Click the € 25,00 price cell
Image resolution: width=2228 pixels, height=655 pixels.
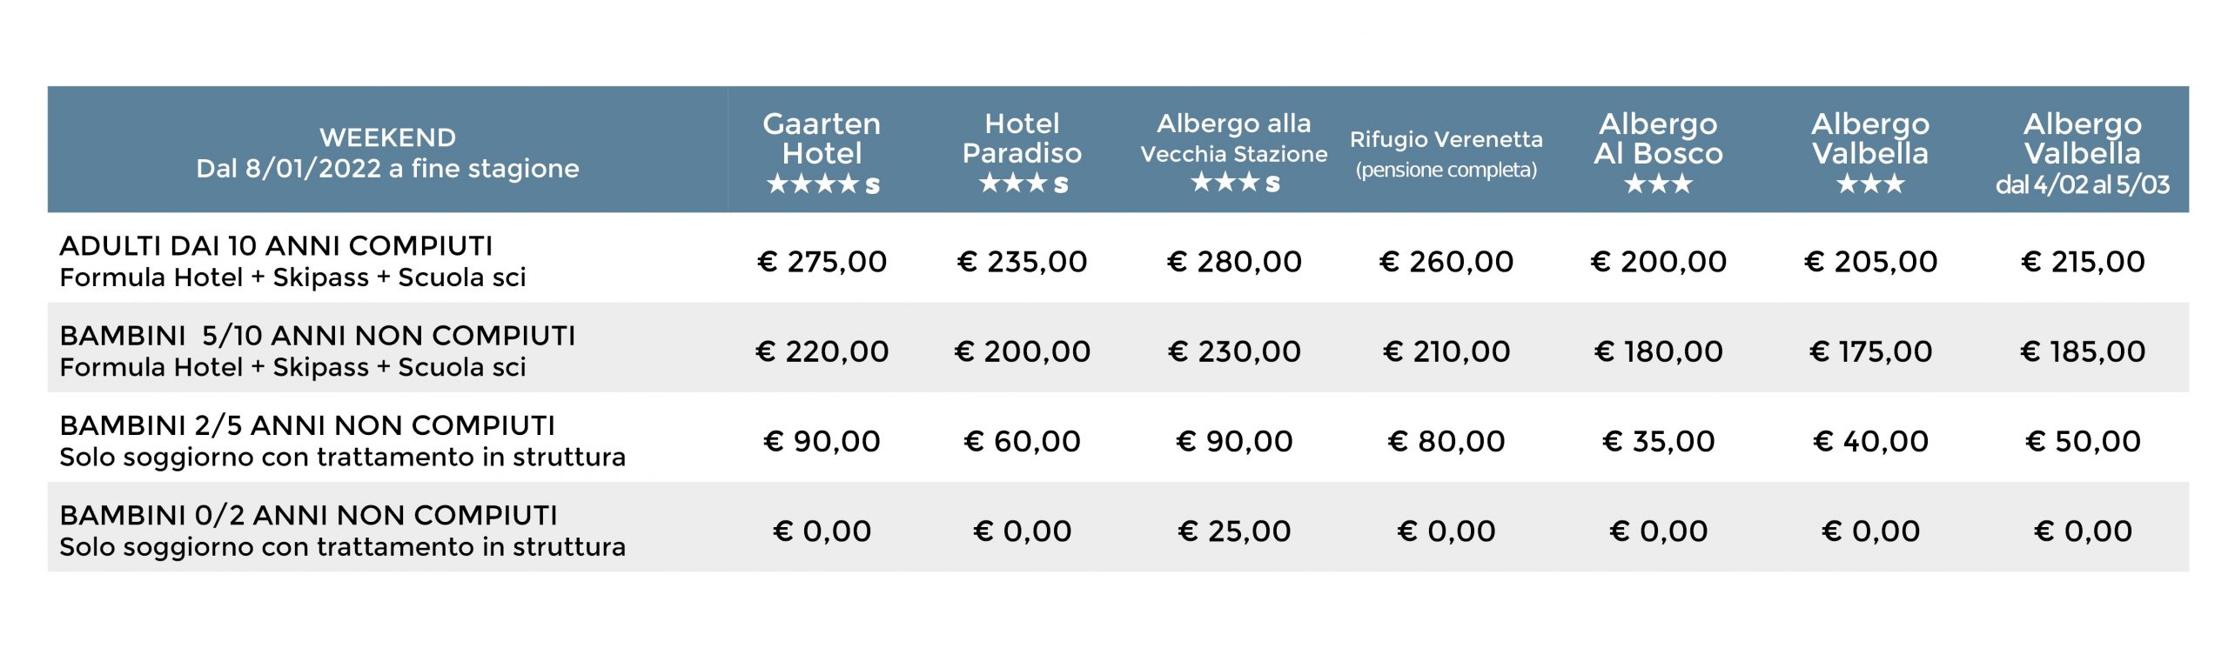tap(1234, 531)
